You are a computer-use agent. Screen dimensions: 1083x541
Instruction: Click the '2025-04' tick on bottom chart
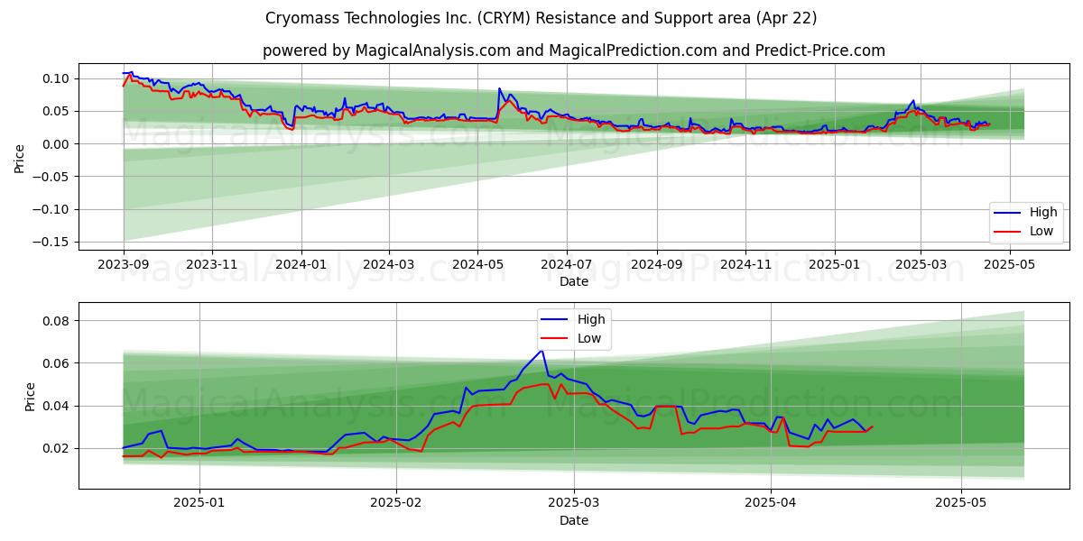point(771,503)
